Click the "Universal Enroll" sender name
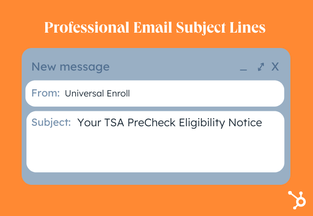The width and height of the screenshot is (313, 216). pyautogui.click(x=97, y=93)
